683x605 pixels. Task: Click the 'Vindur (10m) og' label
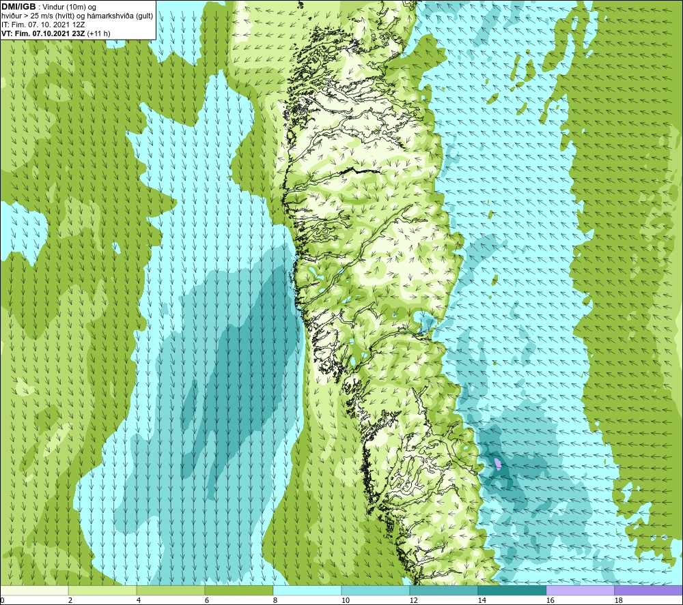[x=69, y=8]
